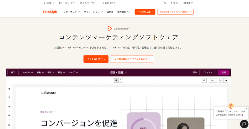This screenshot has width=249, height=129.
Task: Click the Elevate logo in preview
Action: (49, 93)
